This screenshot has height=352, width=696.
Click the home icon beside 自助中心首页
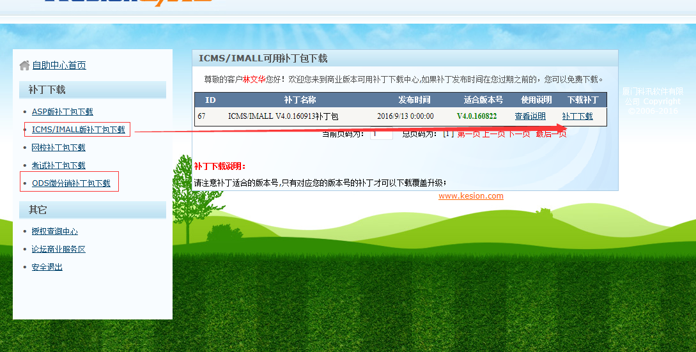25,65
